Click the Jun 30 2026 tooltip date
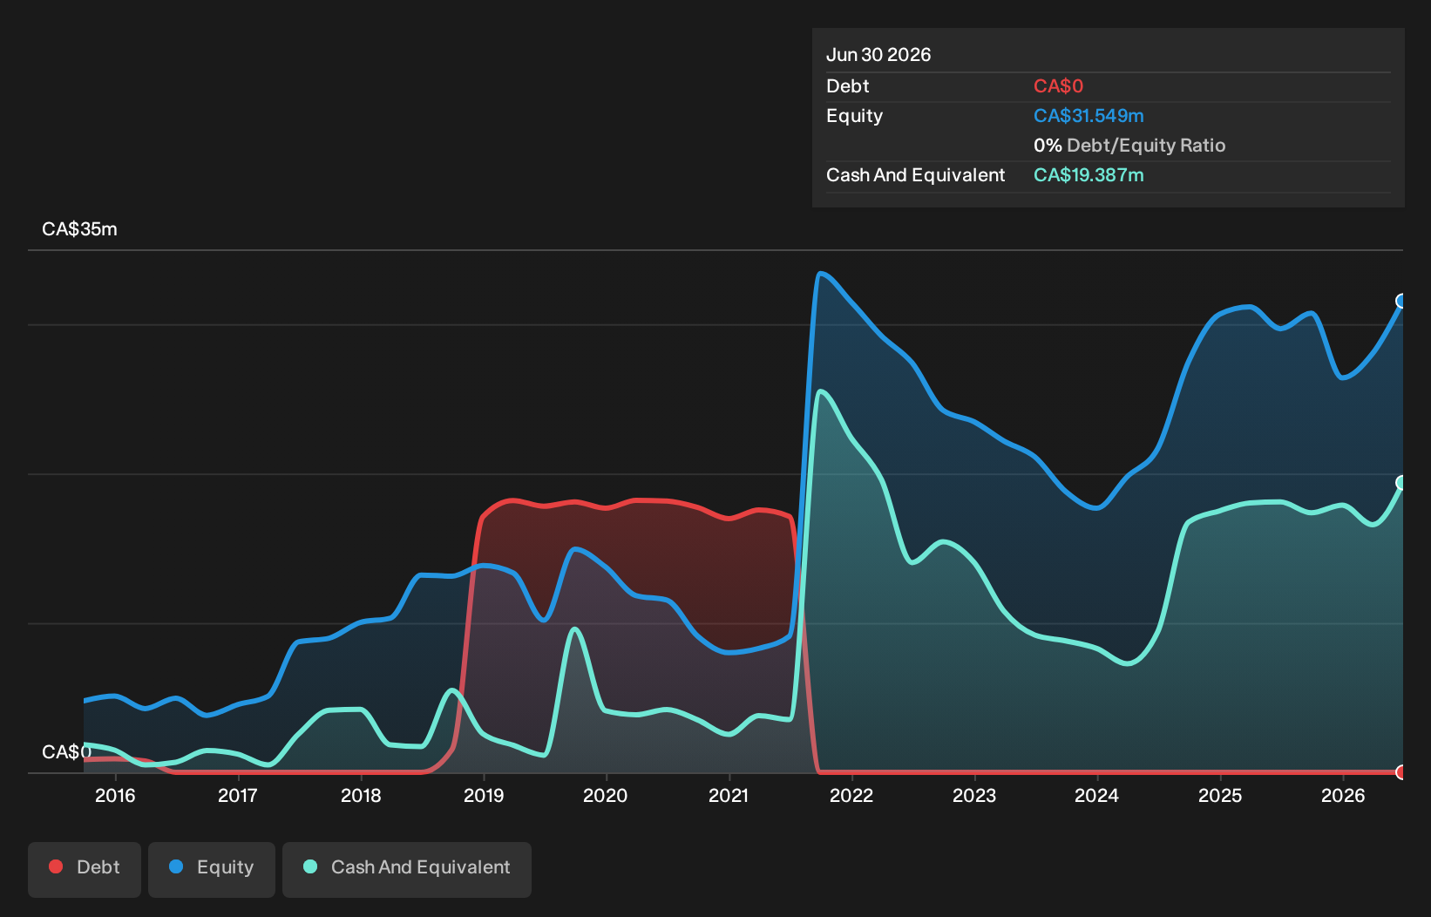Image resolution: width=1431 pixels, height=917 pixels. [878, 55]
